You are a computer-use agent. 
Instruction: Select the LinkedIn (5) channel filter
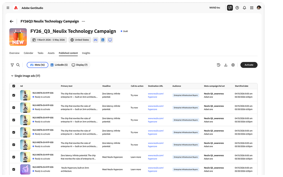tap(59, 65)
